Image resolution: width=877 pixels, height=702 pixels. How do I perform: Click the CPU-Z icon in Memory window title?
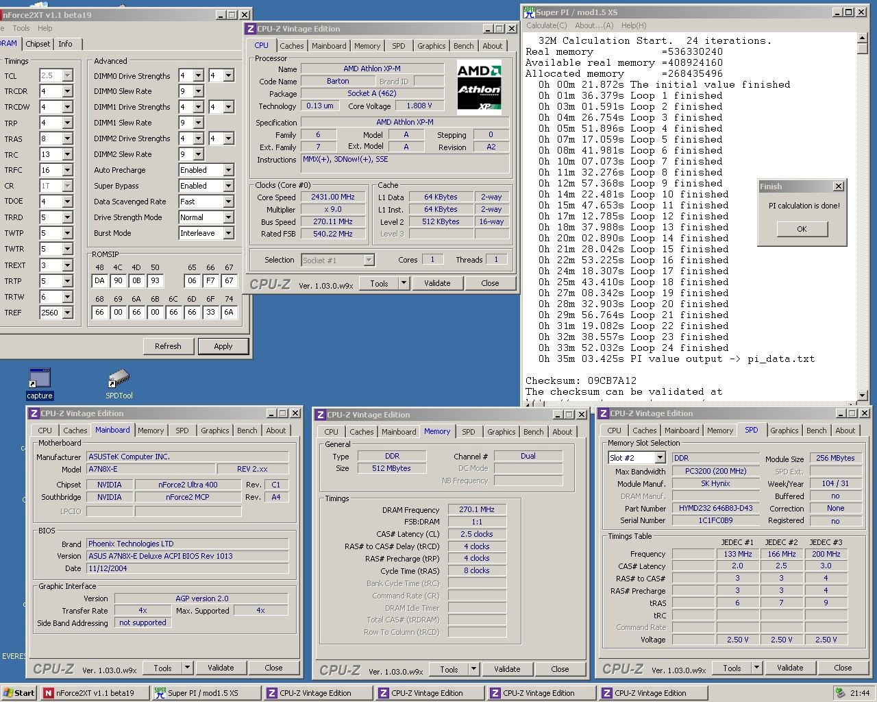tap(321, 415)
